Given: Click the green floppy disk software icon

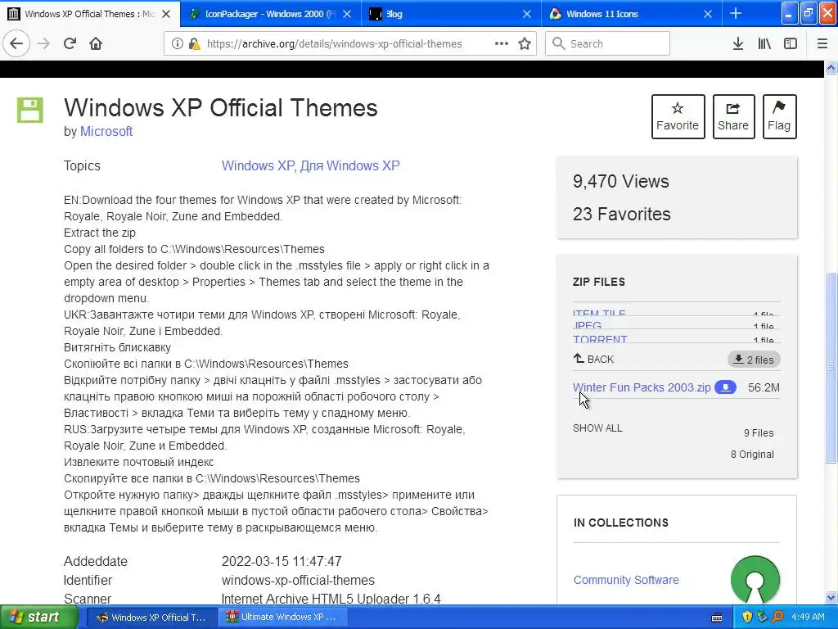Looking at the screenshot, I should [30, 111].
